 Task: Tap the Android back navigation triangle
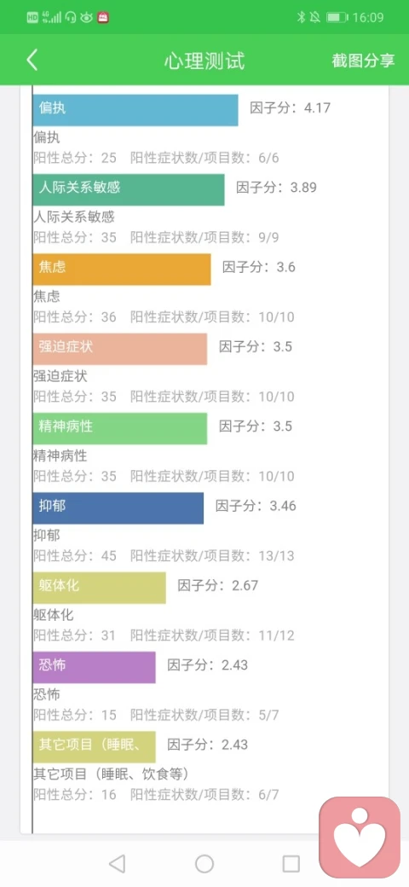point(117,864)
